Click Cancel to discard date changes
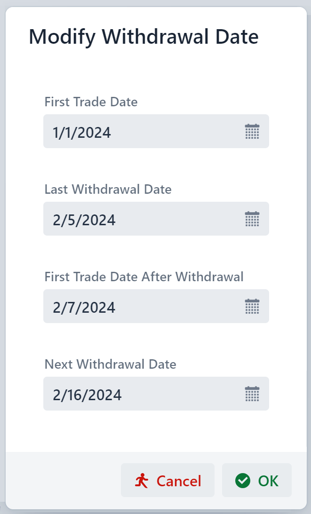The height and width of the screenshot is (514, 311). 168,480
